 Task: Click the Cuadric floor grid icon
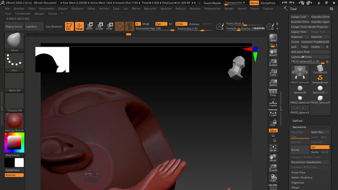point(273,103)
